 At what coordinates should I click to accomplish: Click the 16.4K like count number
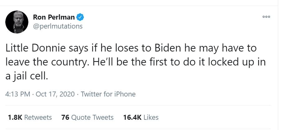[132, 117]
